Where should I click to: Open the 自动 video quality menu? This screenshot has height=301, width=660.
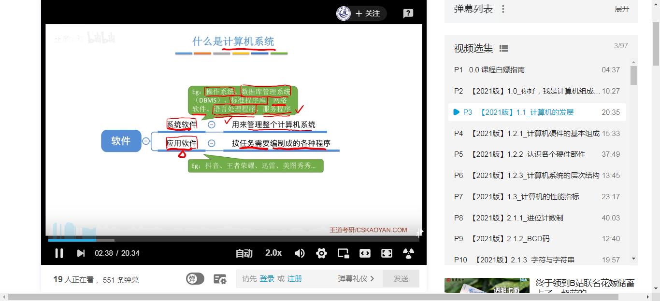(244, 253)
